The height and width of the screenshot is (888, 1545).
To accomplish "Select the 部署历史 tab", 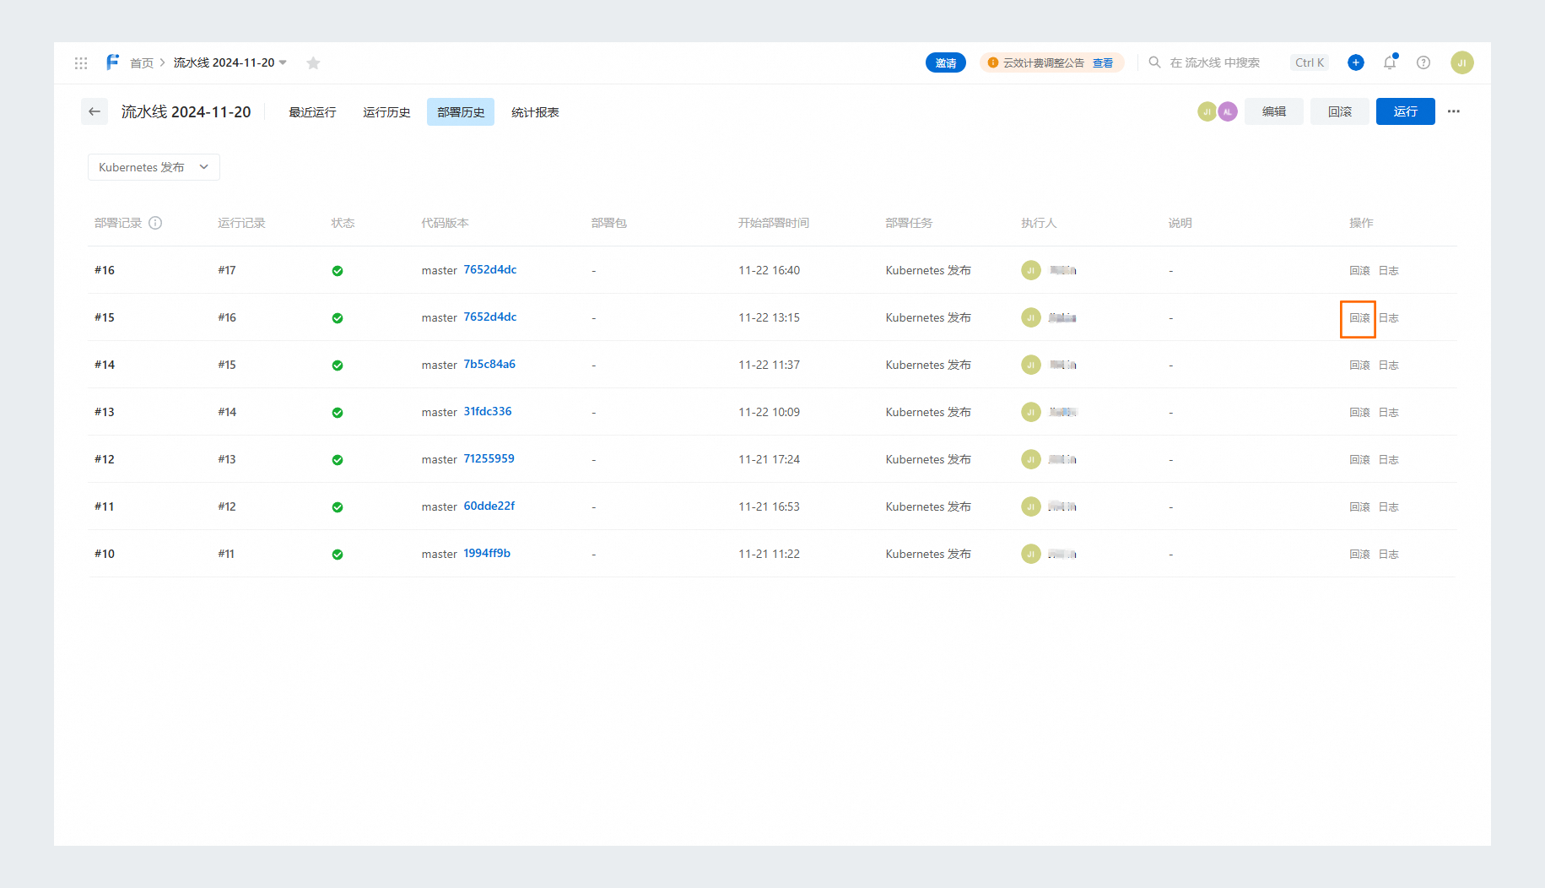I will tap(461, 112).
